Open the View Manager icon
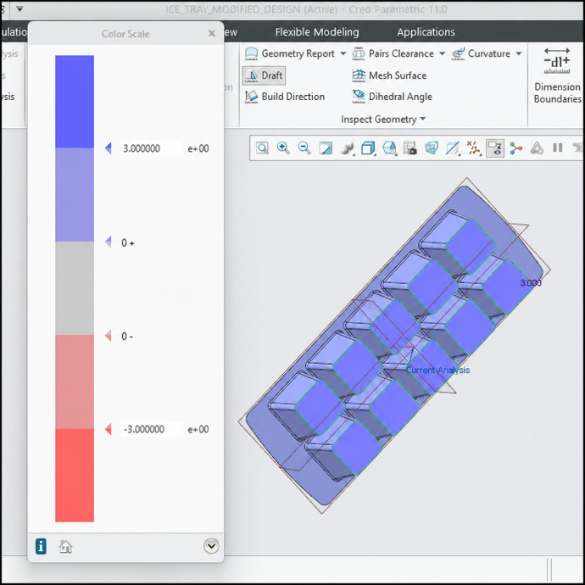 pyautogui.click(x=410, y=148)
